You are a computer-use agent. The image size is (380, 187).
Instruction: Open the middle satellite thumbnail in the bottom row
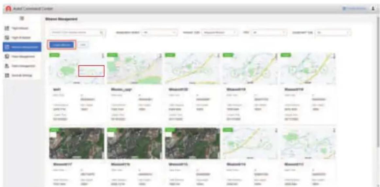pyautogui.click(x=134, y=143)
